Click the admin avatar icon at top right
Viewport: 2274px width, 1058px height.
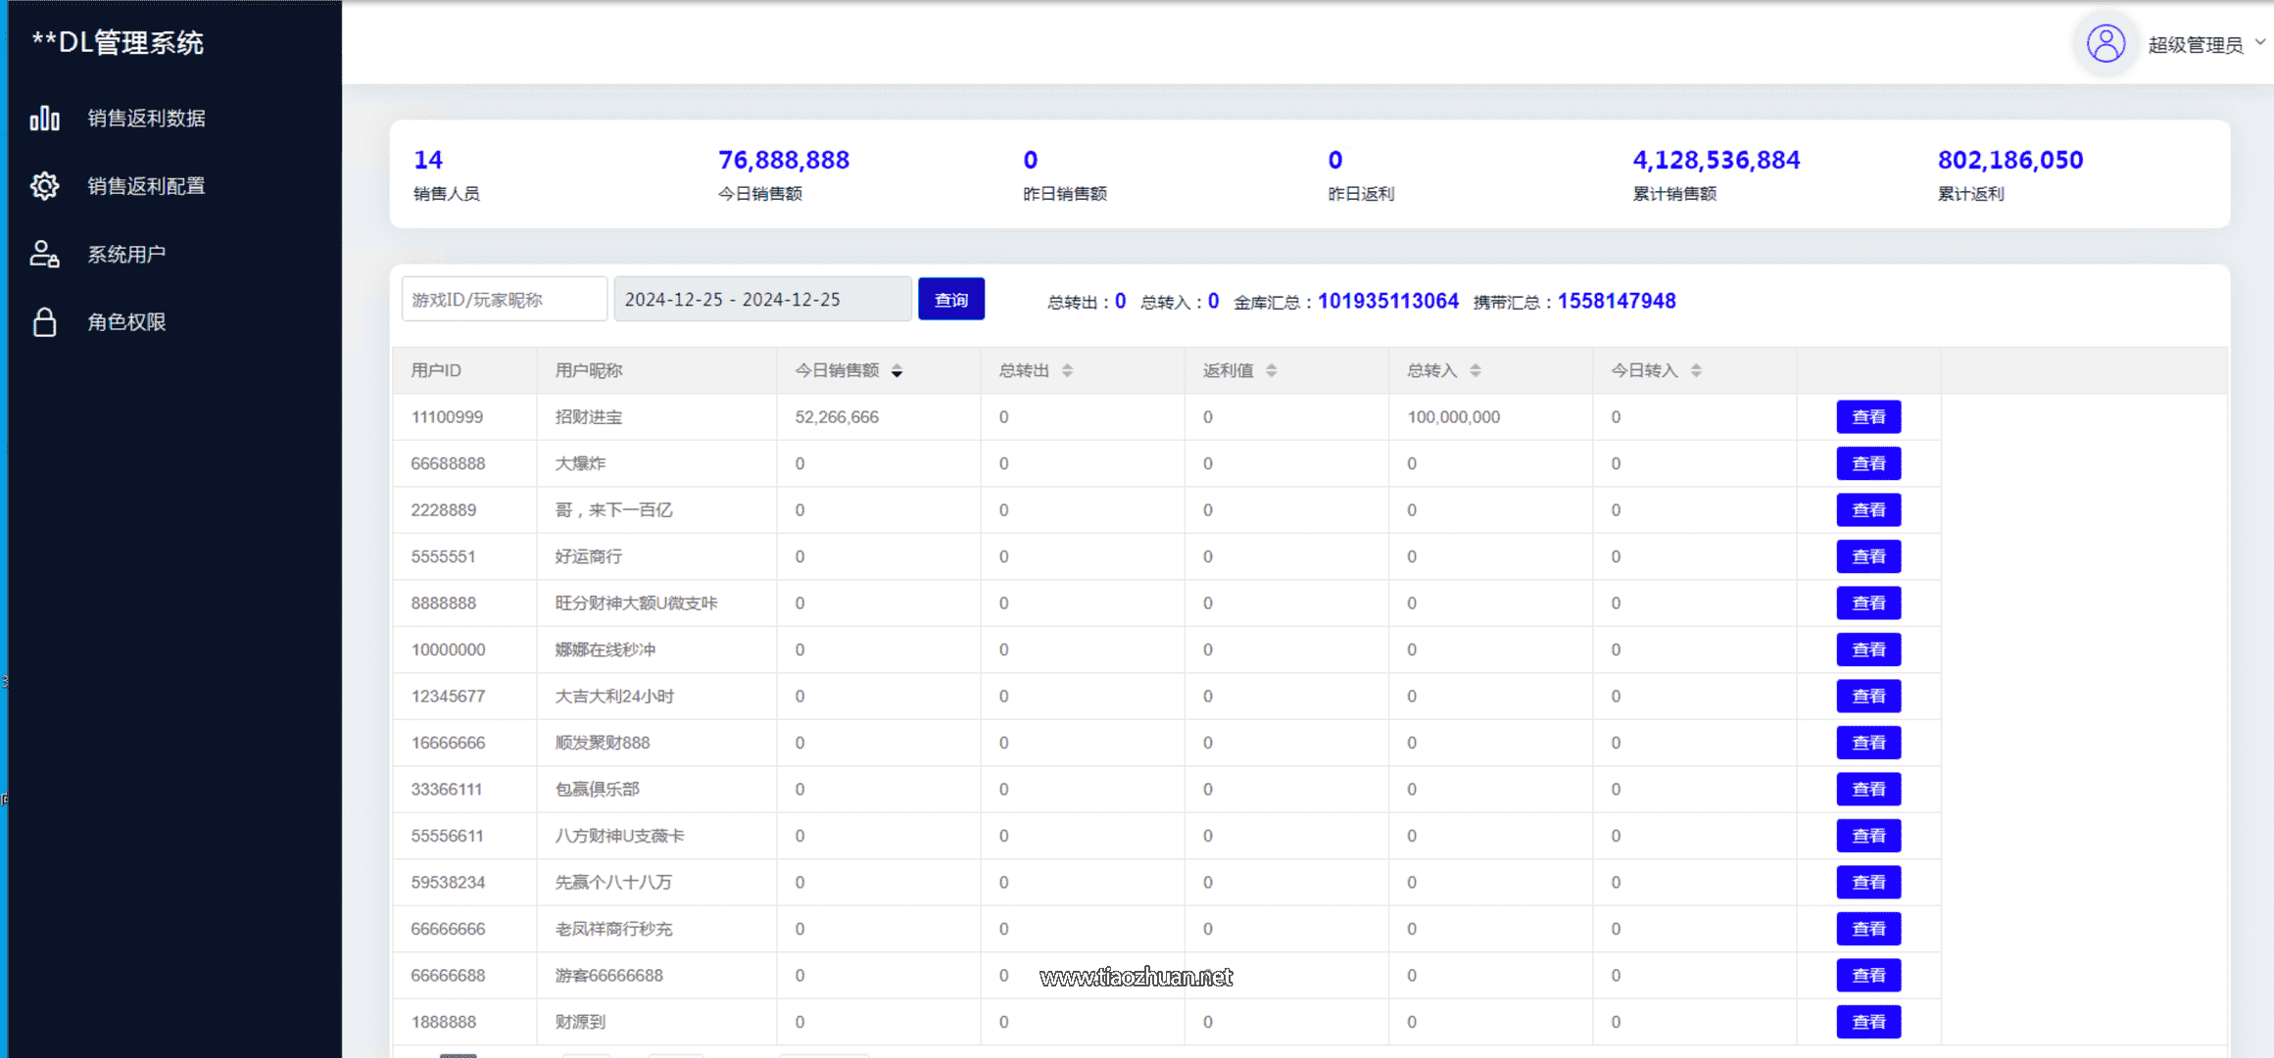[x=2105, y=44]
